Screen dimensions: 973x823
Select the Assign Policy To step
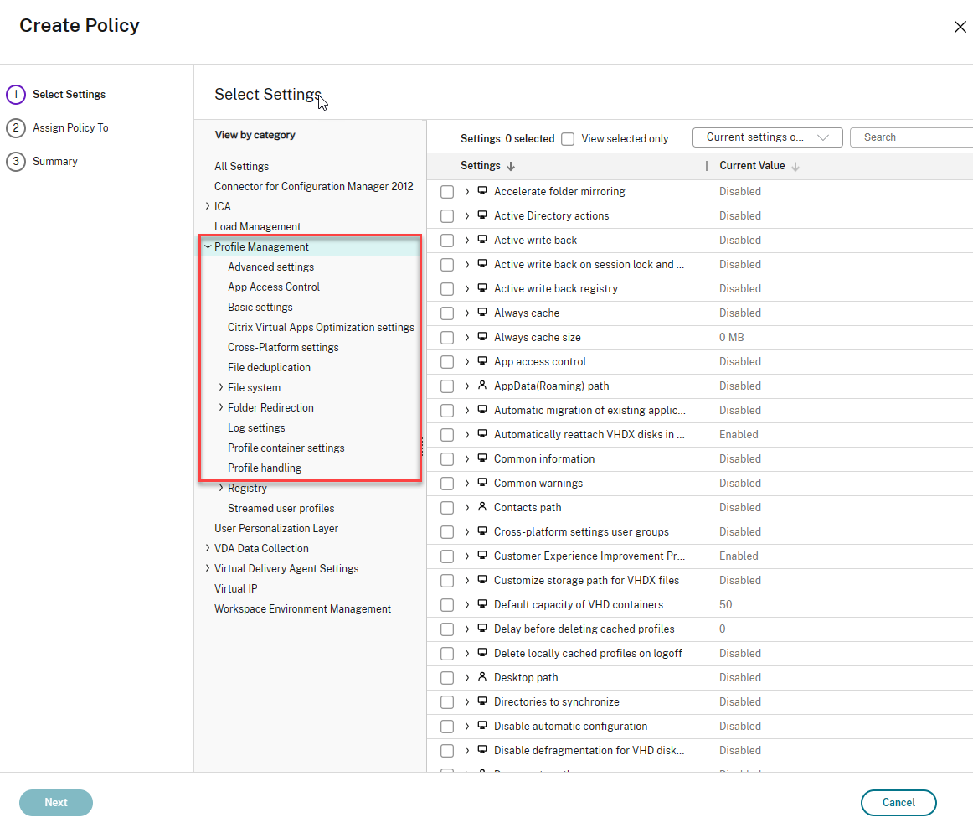[70, 127]
